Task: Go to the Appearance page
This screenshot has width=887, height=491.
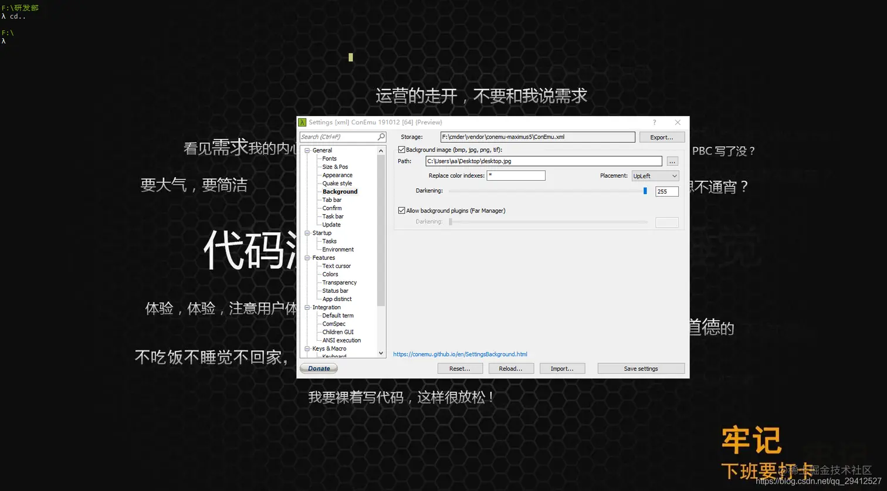Action: tap(337, 175)
